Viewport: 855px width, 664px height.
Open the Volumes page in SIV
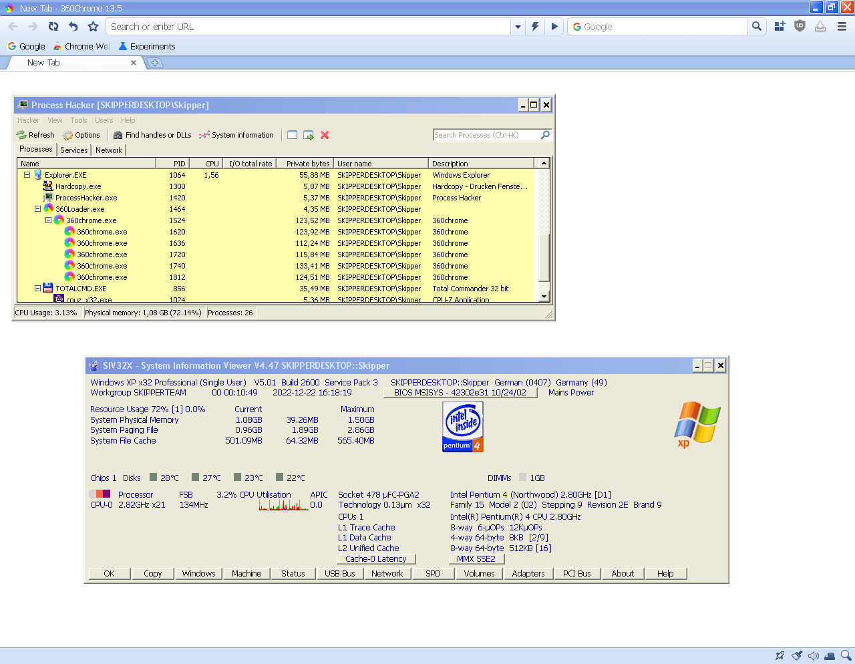click(480, 574)
